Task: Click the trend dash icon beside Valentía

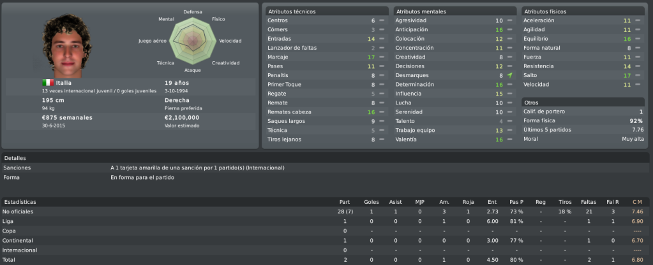Action: tap(510, 140)
